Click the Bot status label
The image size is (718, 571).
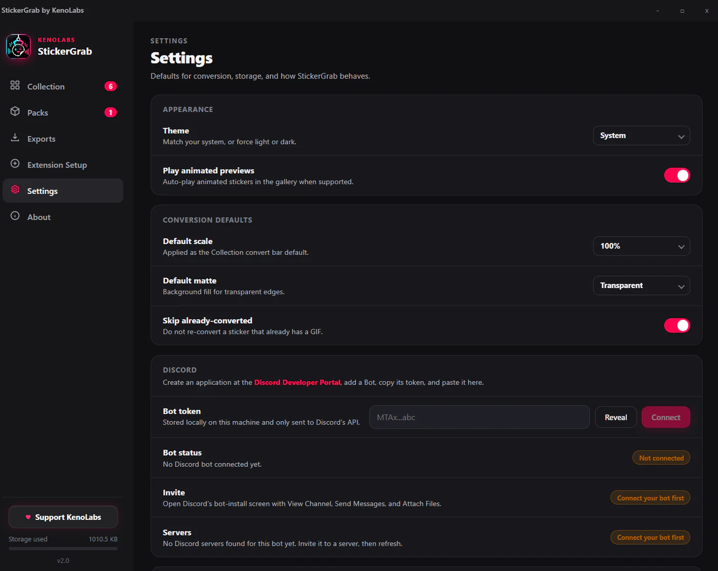[182, 453]
